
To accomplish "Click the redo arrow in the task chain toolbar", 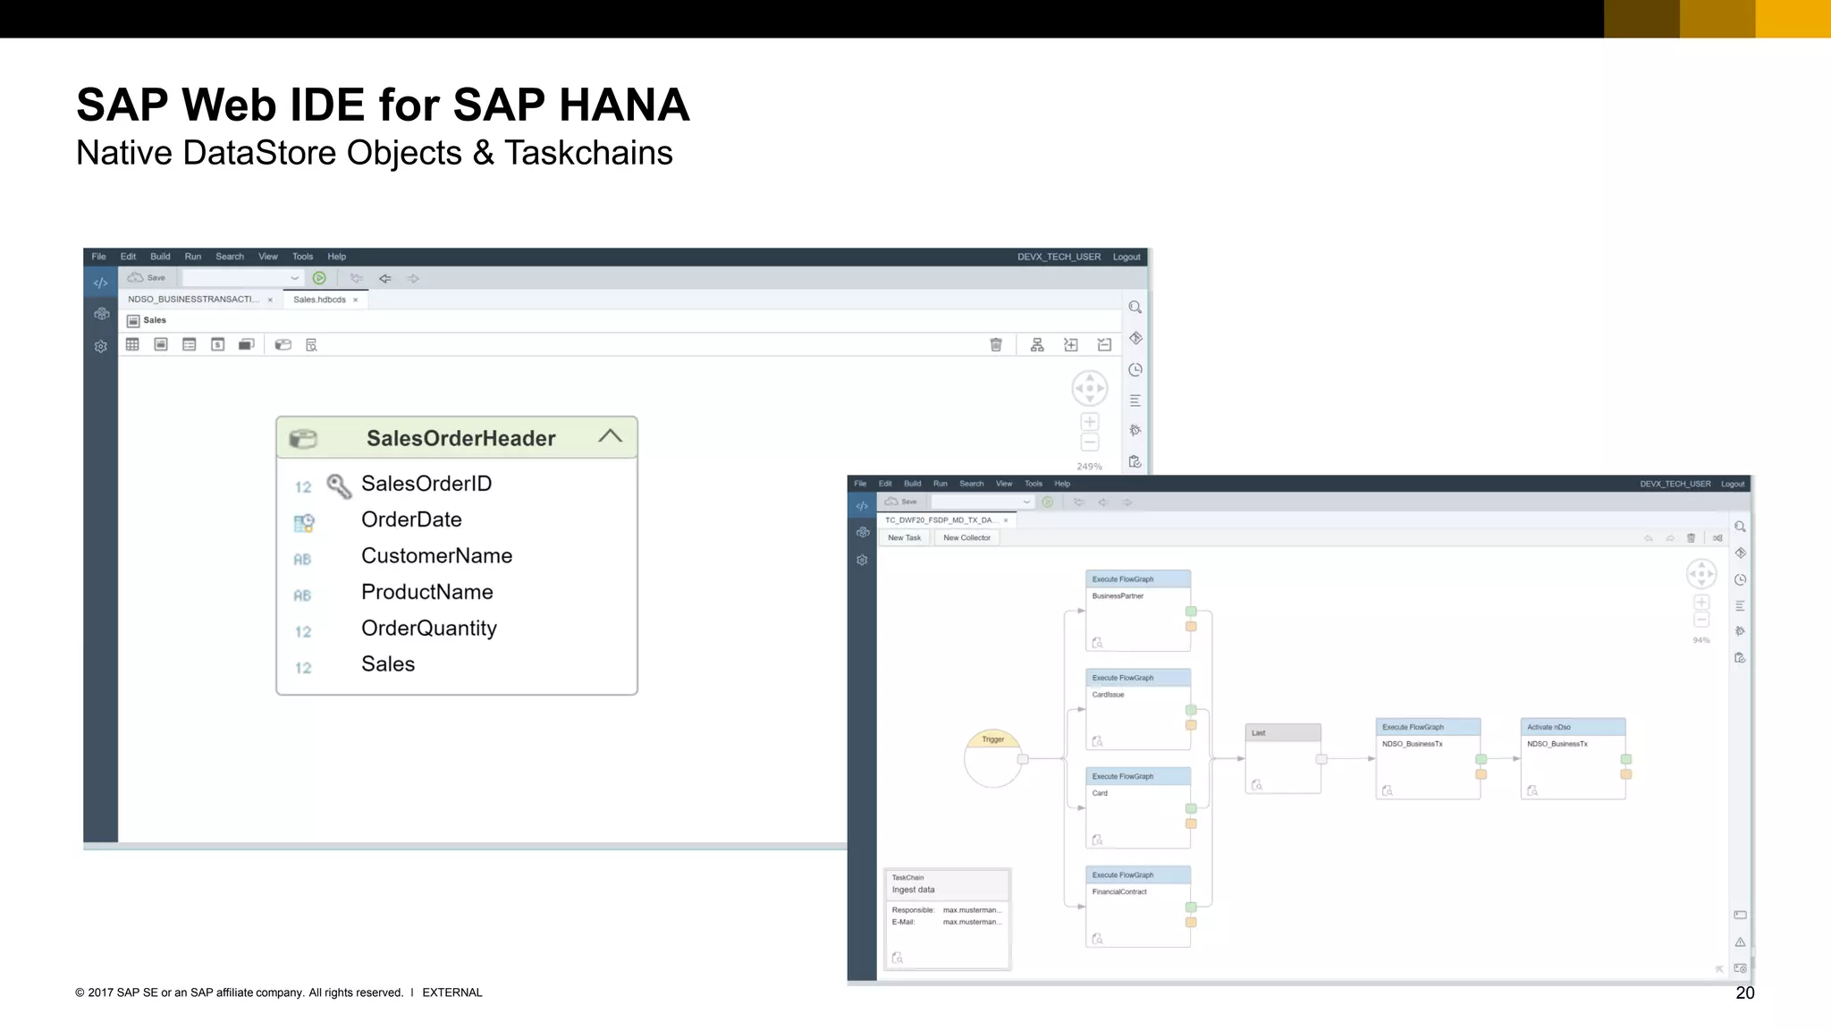I will 1670,538.
